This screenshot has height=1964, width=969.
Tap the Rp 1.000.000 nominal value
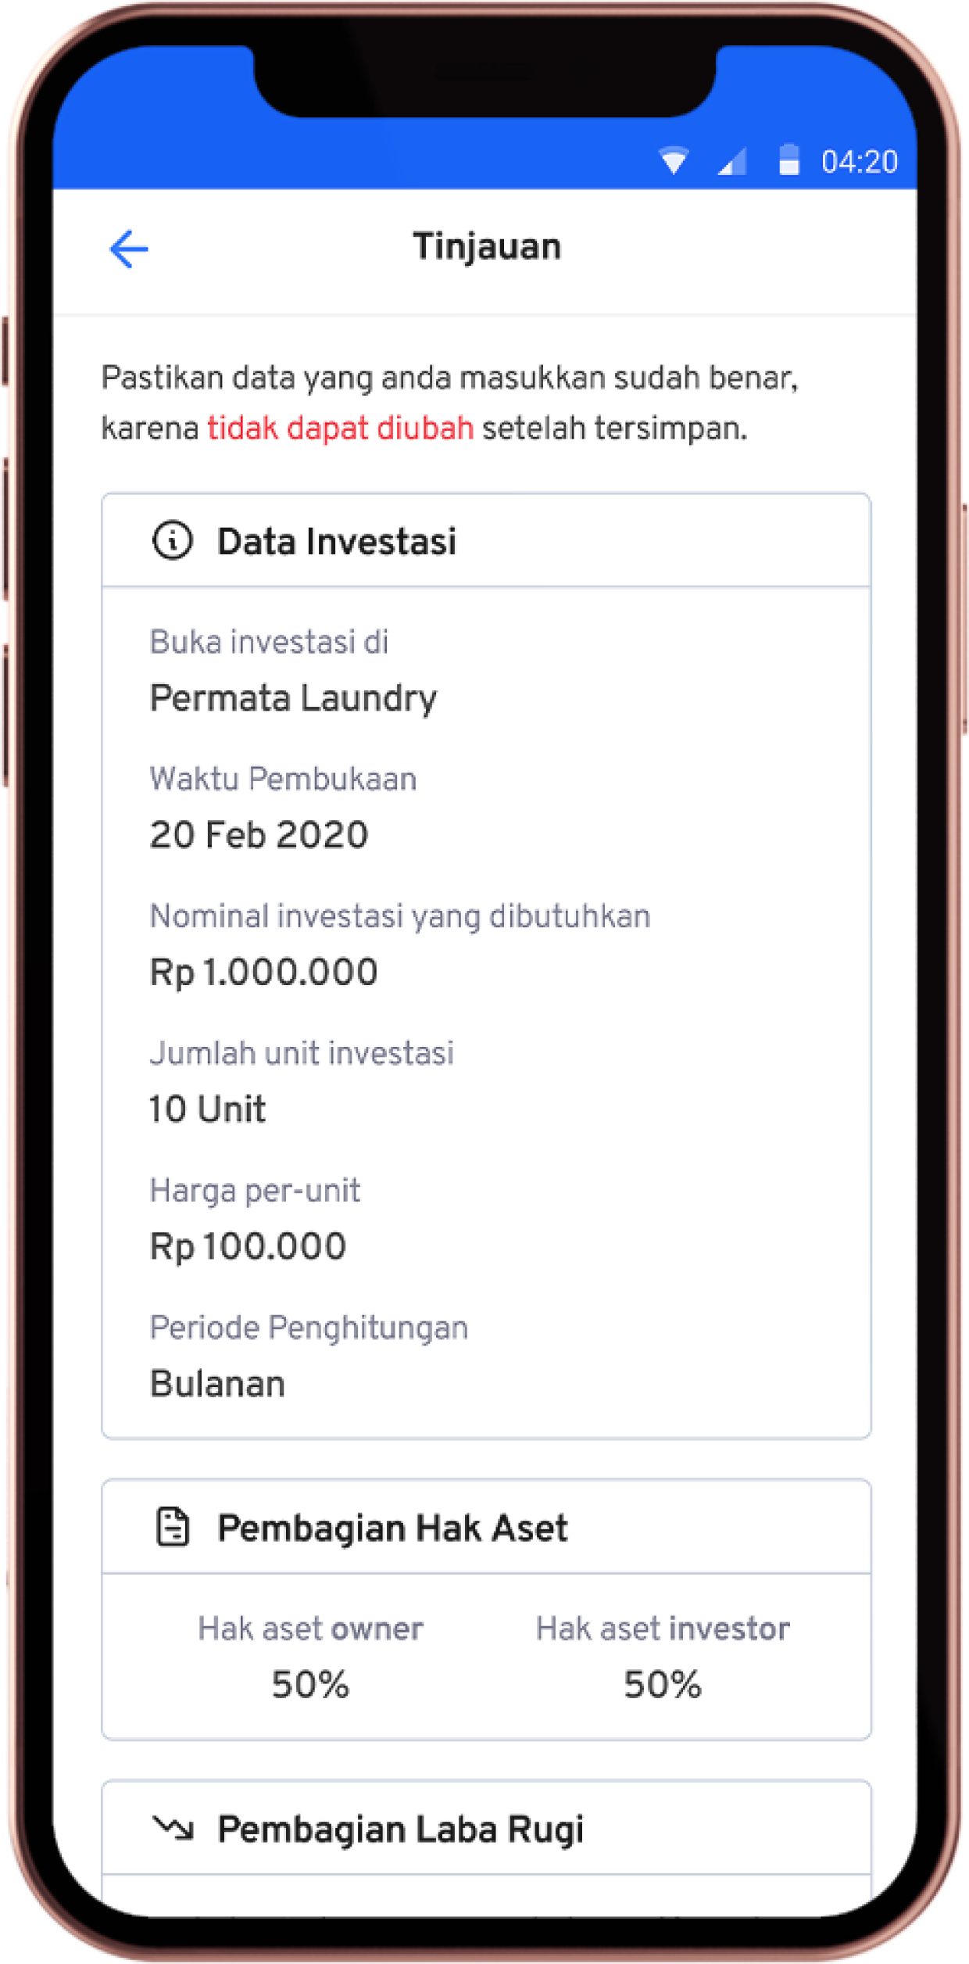pos(263,973)
